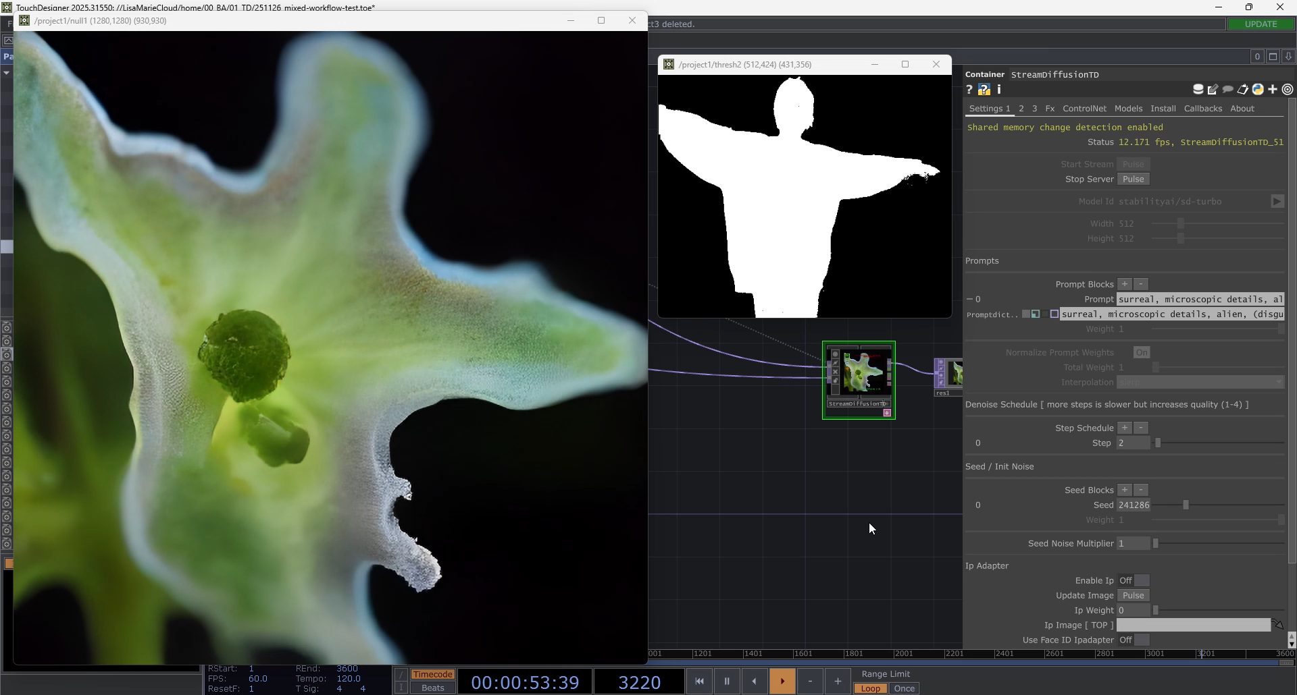Switch to the ControlNet tab

point(1084,109)
